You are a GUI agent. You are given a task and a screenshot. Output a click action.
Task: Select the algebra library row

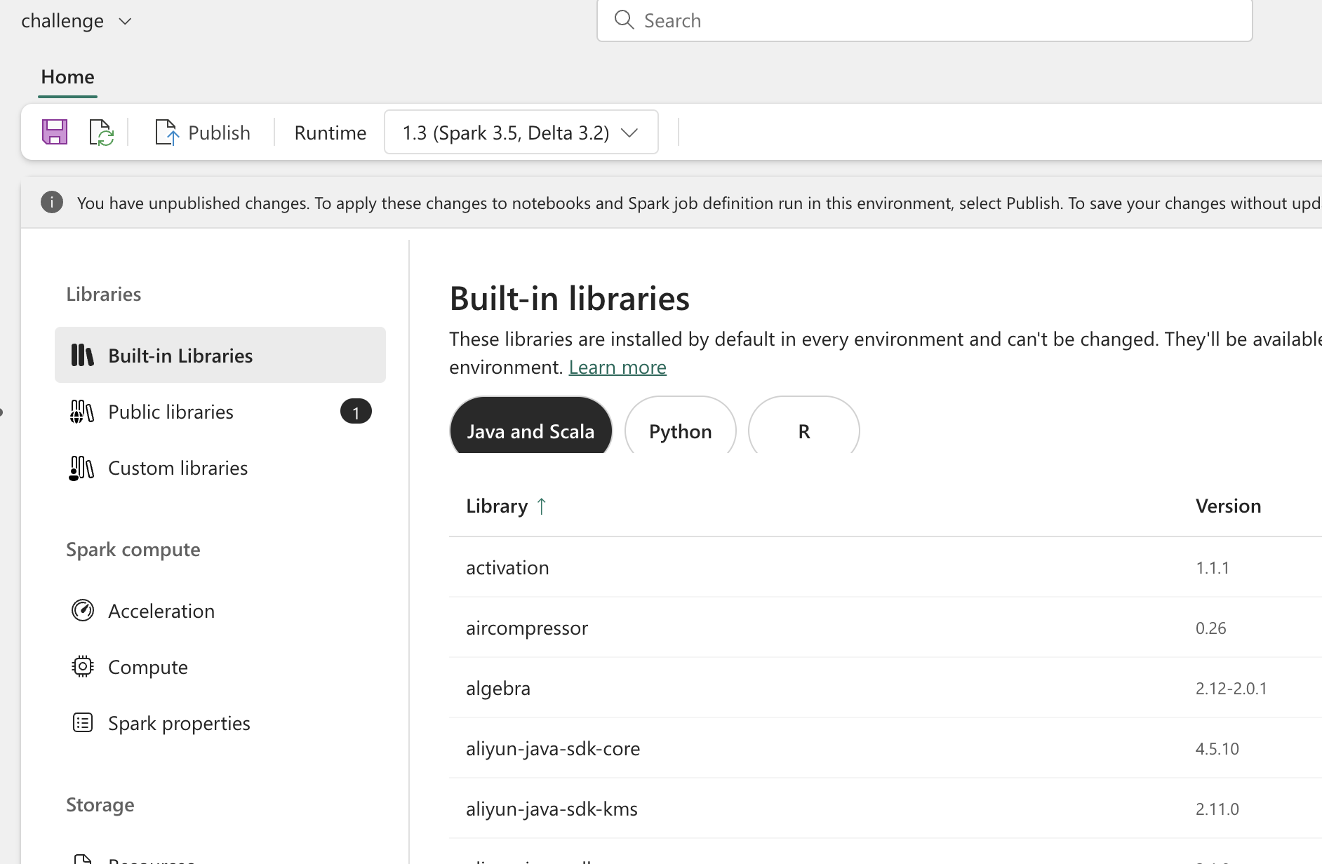pyautogui.click(x=886, y=688)
